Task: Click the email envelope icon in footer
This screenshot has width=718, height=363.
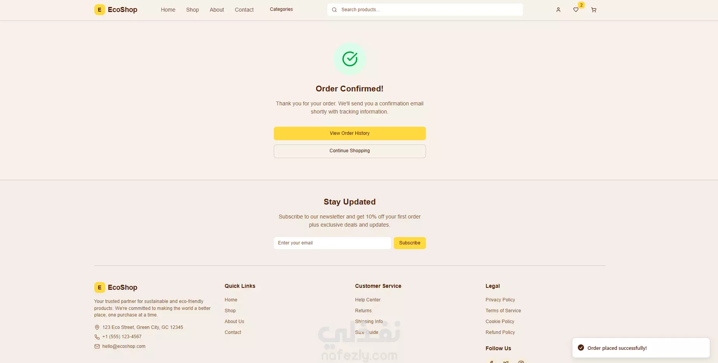Action: coord(97,346)
